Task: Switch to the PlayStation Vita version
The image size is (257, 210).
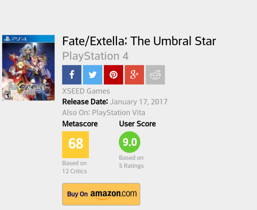Action: pyautogui.click(x=118, y=112)
